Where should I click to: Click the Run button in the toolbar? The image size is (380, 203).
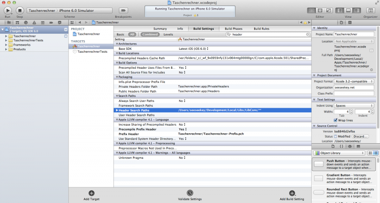(8, 10)
